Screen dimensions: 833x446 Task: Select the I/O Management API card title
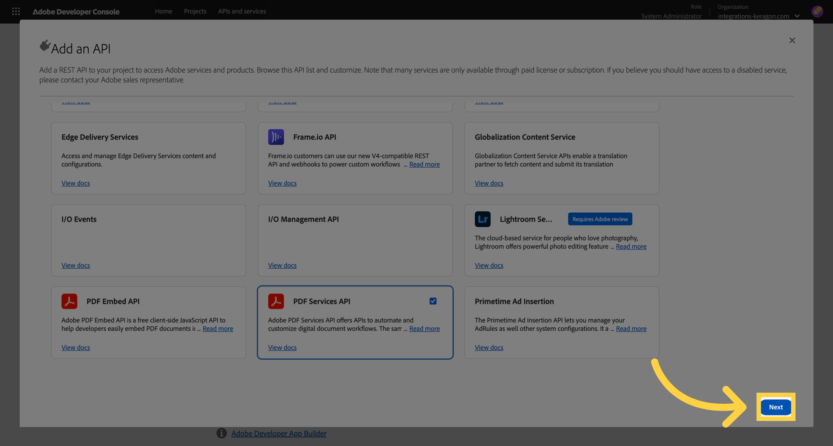[303, 219]
